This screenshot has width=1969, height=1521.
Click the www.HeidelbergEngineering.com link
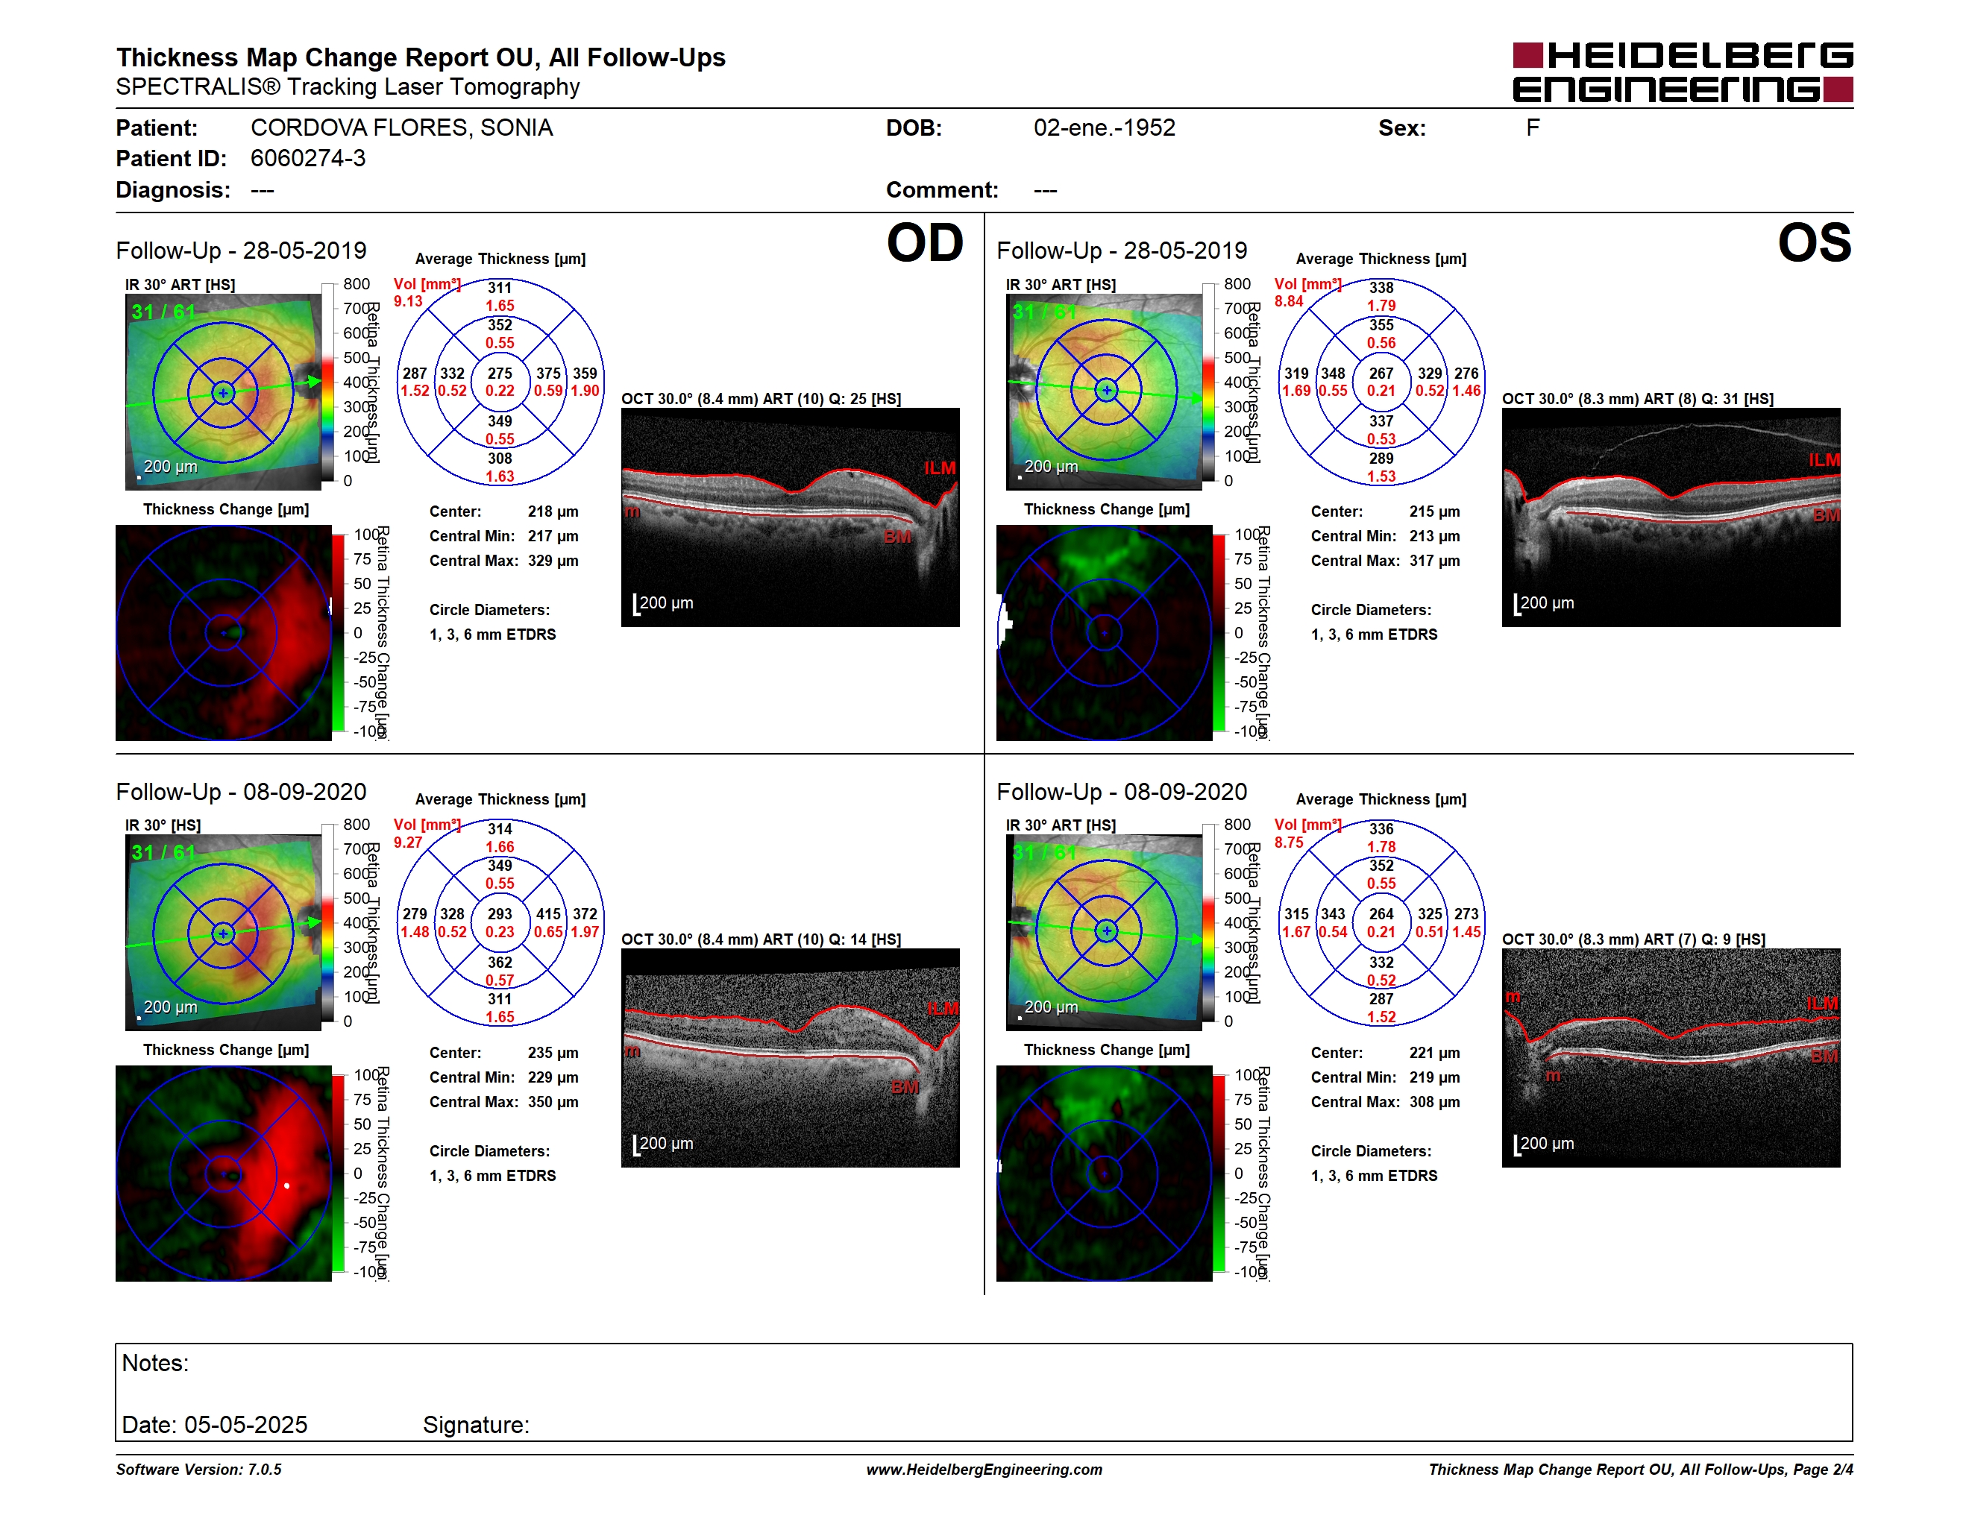[984, 1470]
